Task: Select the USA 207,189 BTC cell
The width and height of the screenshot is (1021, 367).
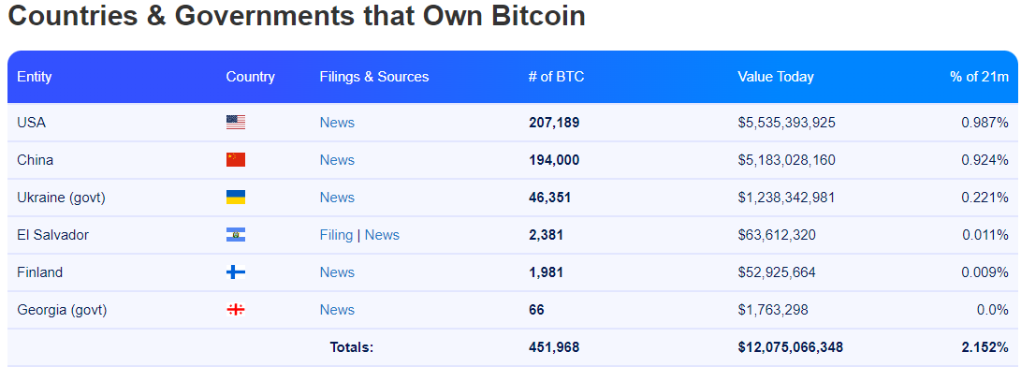Action: tap(554, 123)
